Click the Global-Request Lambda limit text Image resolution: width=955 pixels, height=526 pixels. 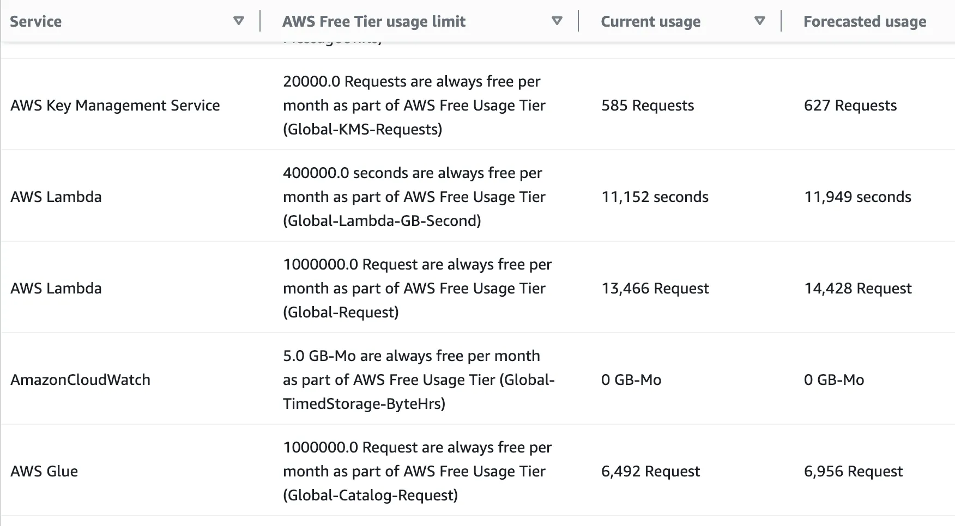(x=418, y=289)
